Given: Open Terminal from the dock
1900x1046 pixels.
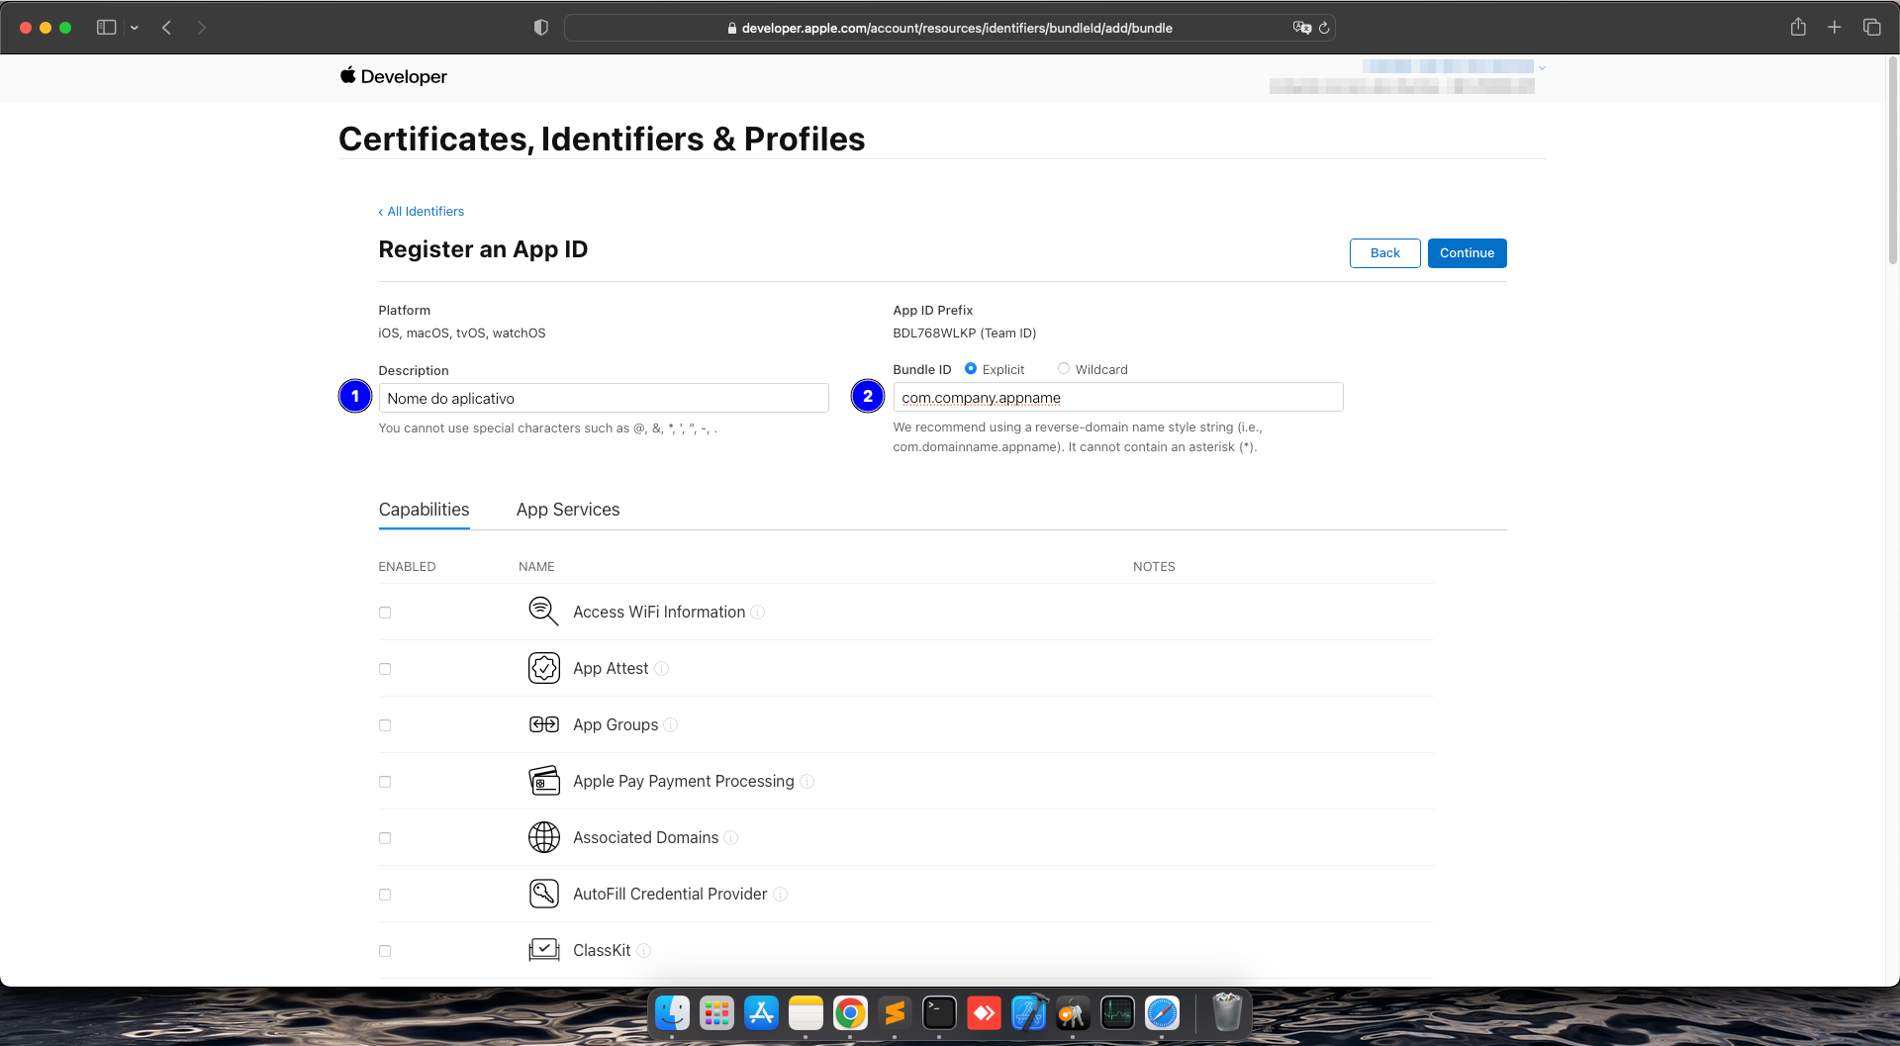Looking at the screenshot, I should pos(939,1013).
